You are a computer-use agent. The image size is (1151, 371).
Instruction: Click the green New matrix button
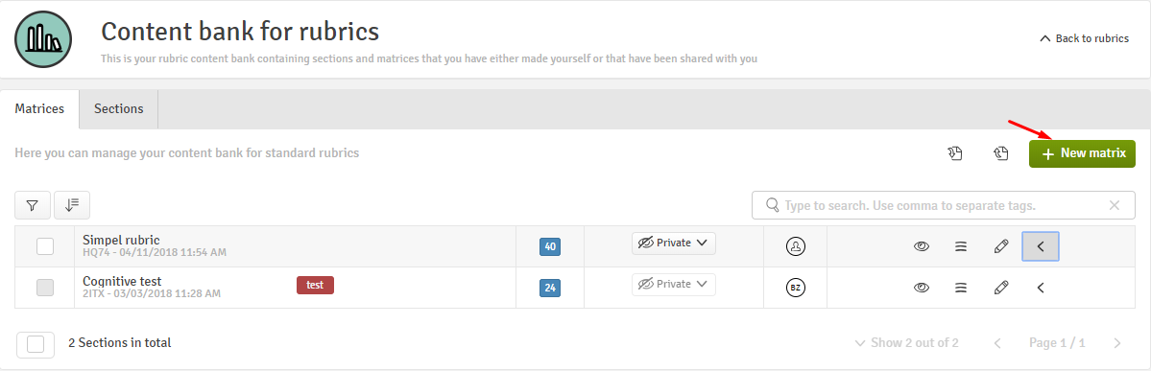[x=1082, y=153]
